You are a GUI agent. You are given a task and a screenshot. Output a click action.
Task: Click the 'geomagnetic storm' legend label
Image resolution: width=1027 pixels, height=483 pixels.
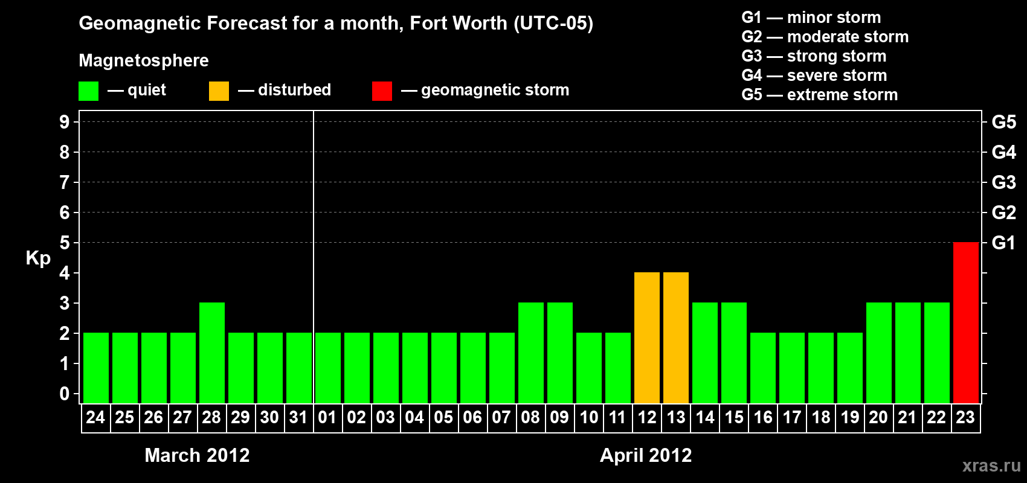tap(495, 91)
